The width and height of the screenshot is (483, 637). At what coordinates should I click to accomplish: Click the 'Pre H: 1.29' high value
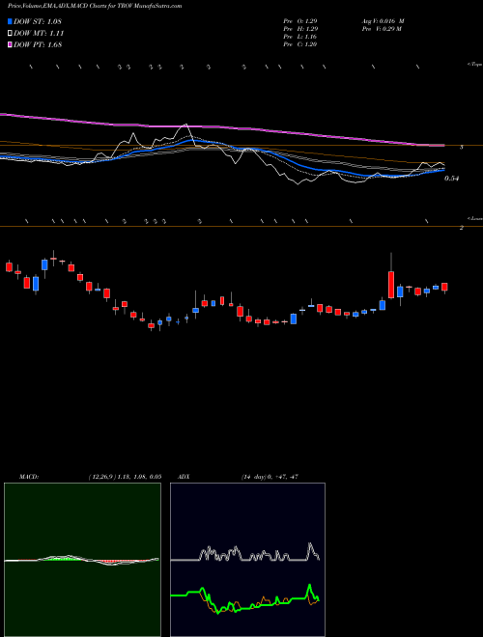(x=300, y=29)
